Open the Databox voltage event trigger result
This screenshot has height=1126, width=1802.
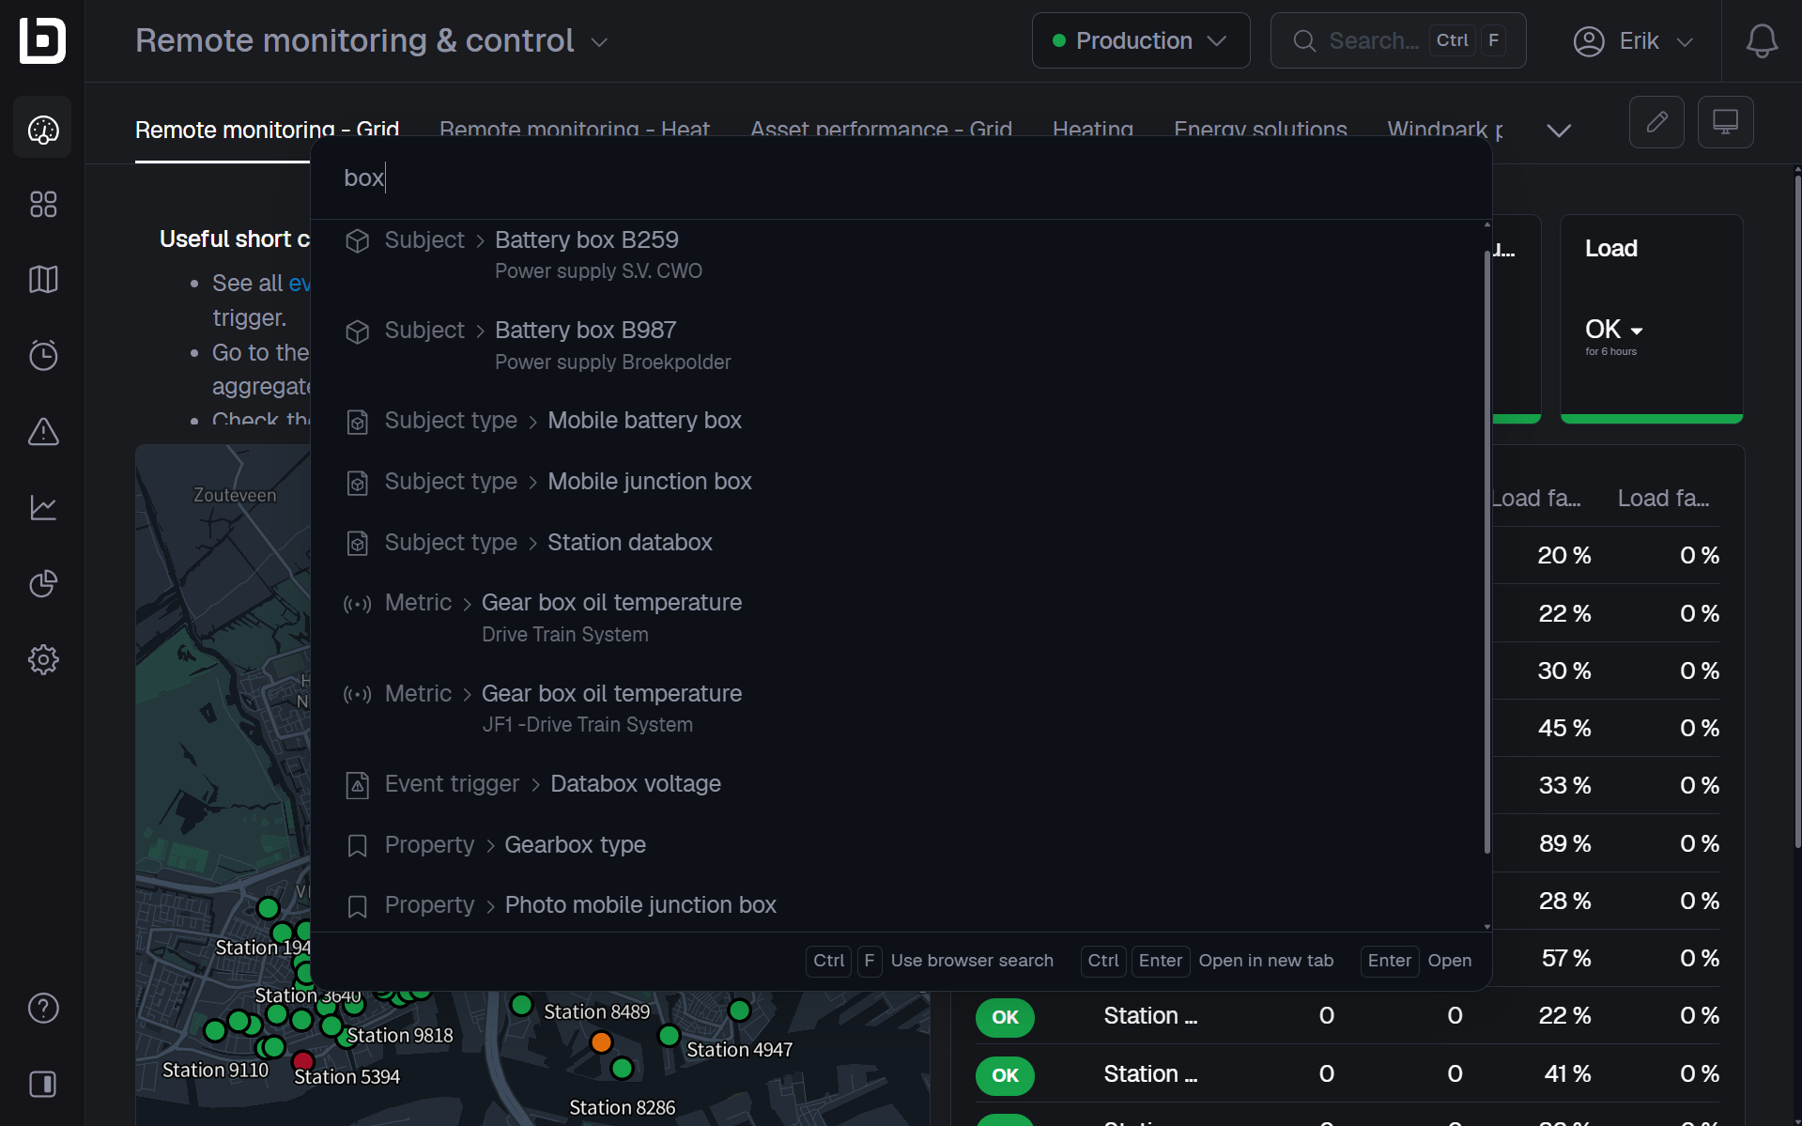pyautogui.click(x=635, y=784)
